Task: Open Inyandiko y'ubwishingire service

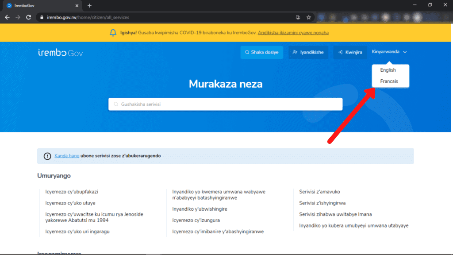Action: tap(200, 209)
